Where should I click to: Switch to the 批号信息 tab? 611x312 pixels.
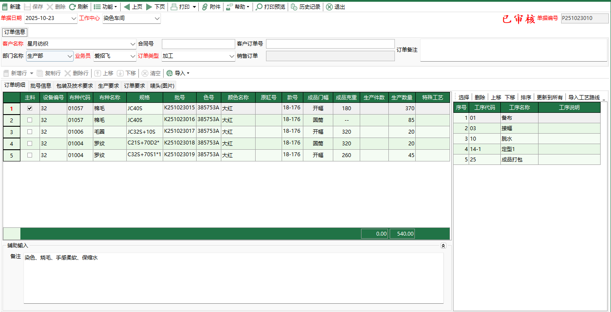click(x=41, y=86)
